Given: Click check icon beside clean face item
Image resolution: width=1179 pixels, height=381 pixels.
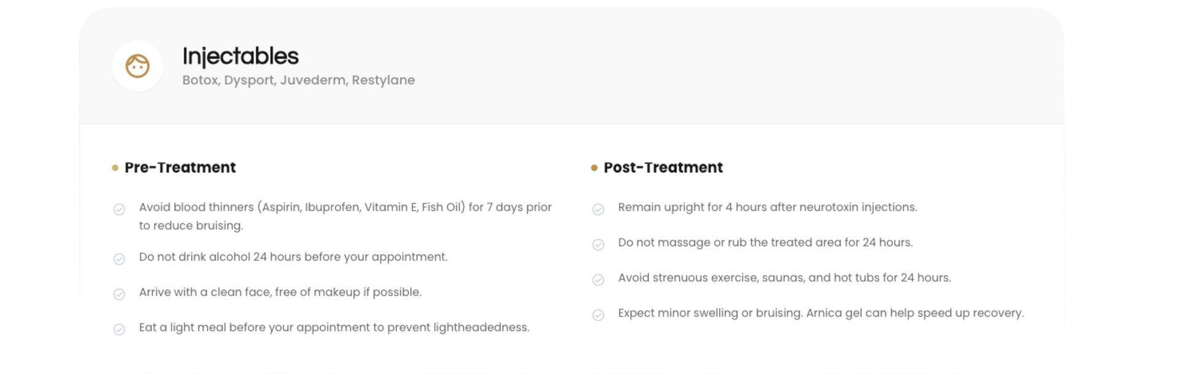Looking at the screenshot, I should 119,294.
